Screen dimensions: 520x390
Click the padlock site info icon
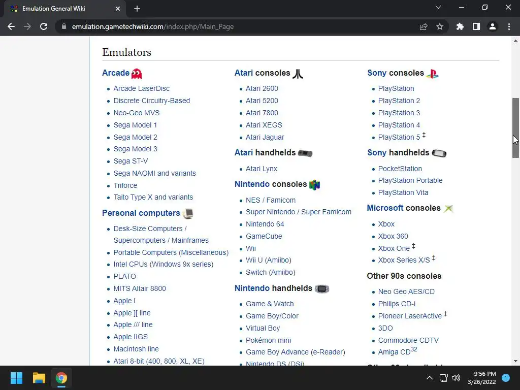coord(64,26)
